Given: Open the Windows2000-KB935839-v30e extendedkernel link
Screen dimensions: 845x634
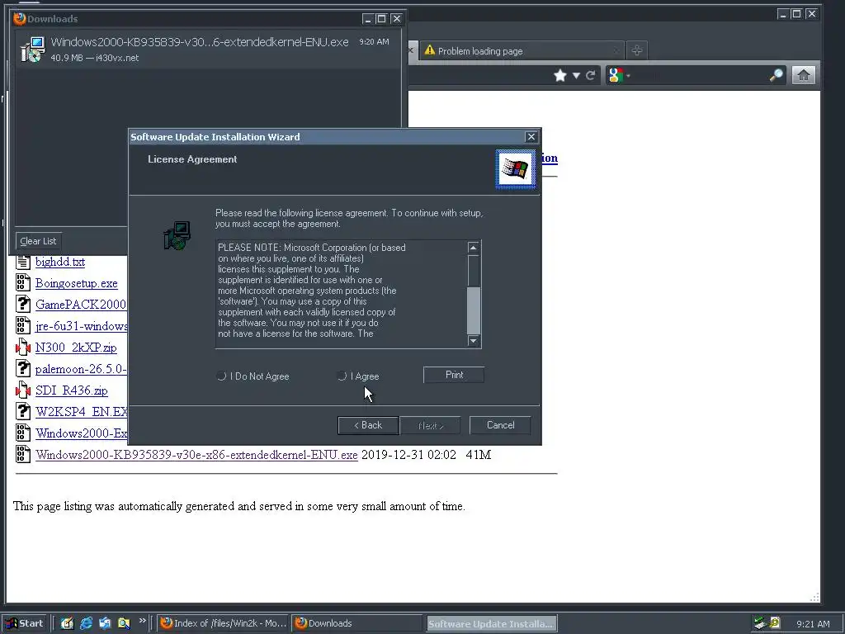Looking at the screenshot, I should (x=196, y=455).
